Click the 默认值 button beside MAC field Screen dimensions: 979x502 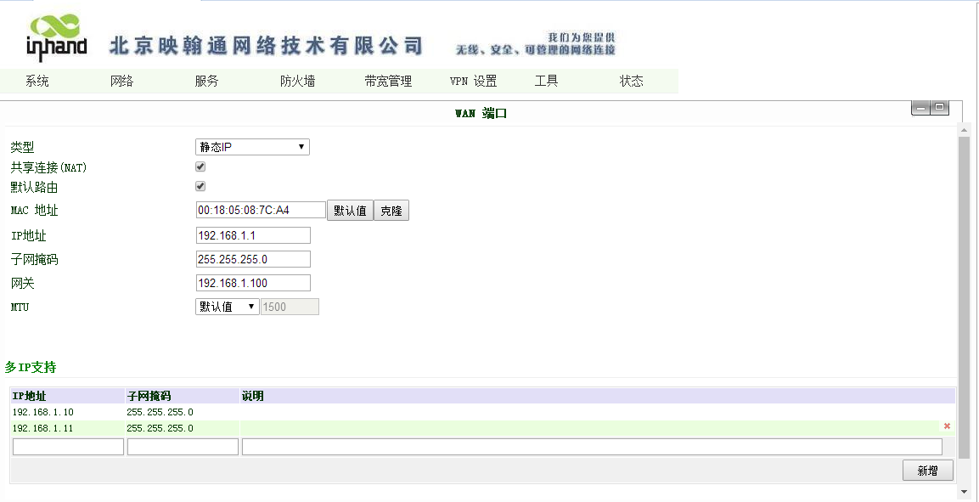click(x=350, y=211)
